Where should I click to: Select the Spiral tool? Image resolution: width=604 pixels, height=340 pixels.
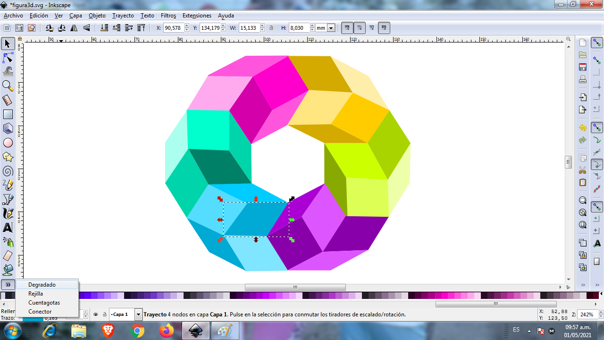(x=8, y=171)
